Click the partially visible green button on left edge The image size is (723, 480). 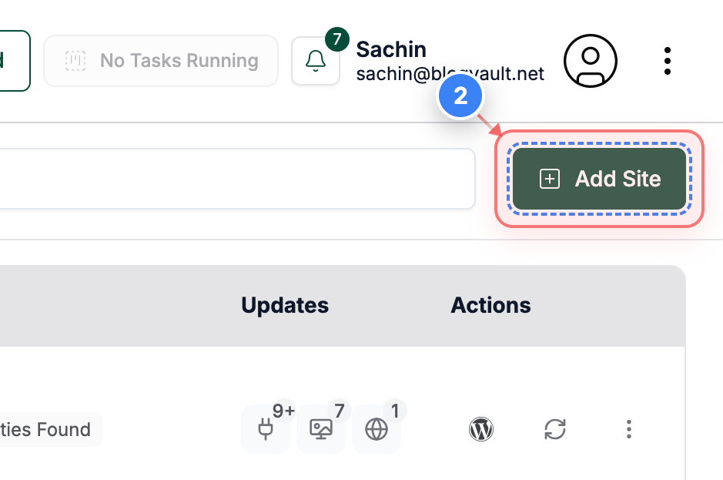pyautogui.click(x=12, y=61)
